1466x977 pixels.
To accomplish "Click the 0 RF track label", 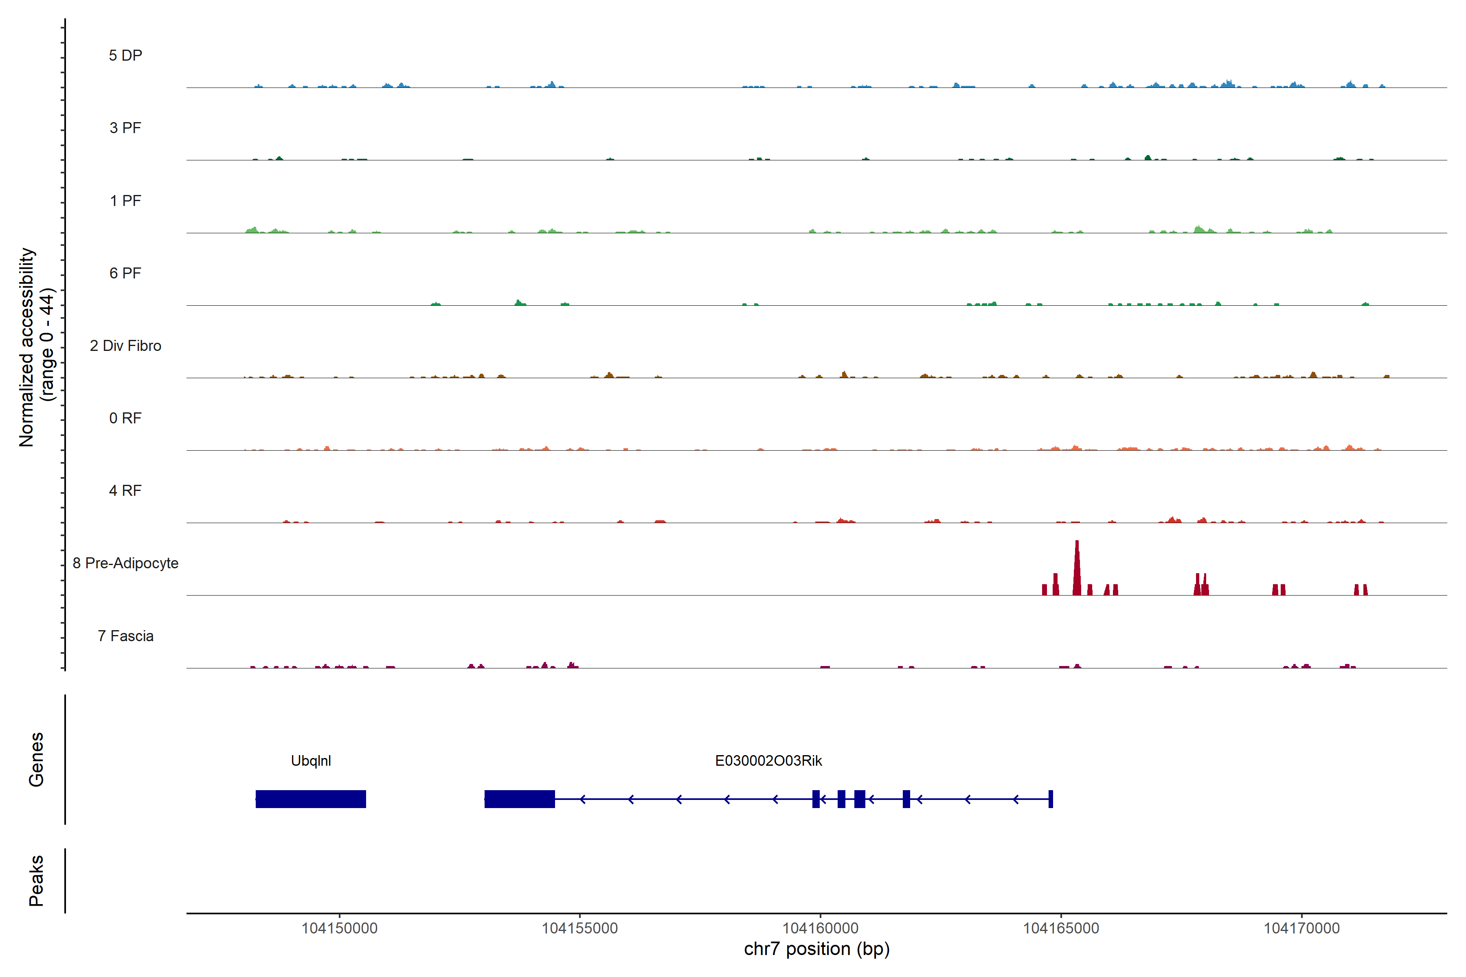I will (x=125, y=418).
